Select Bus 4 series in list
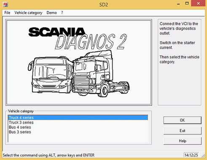 point(78,127)
